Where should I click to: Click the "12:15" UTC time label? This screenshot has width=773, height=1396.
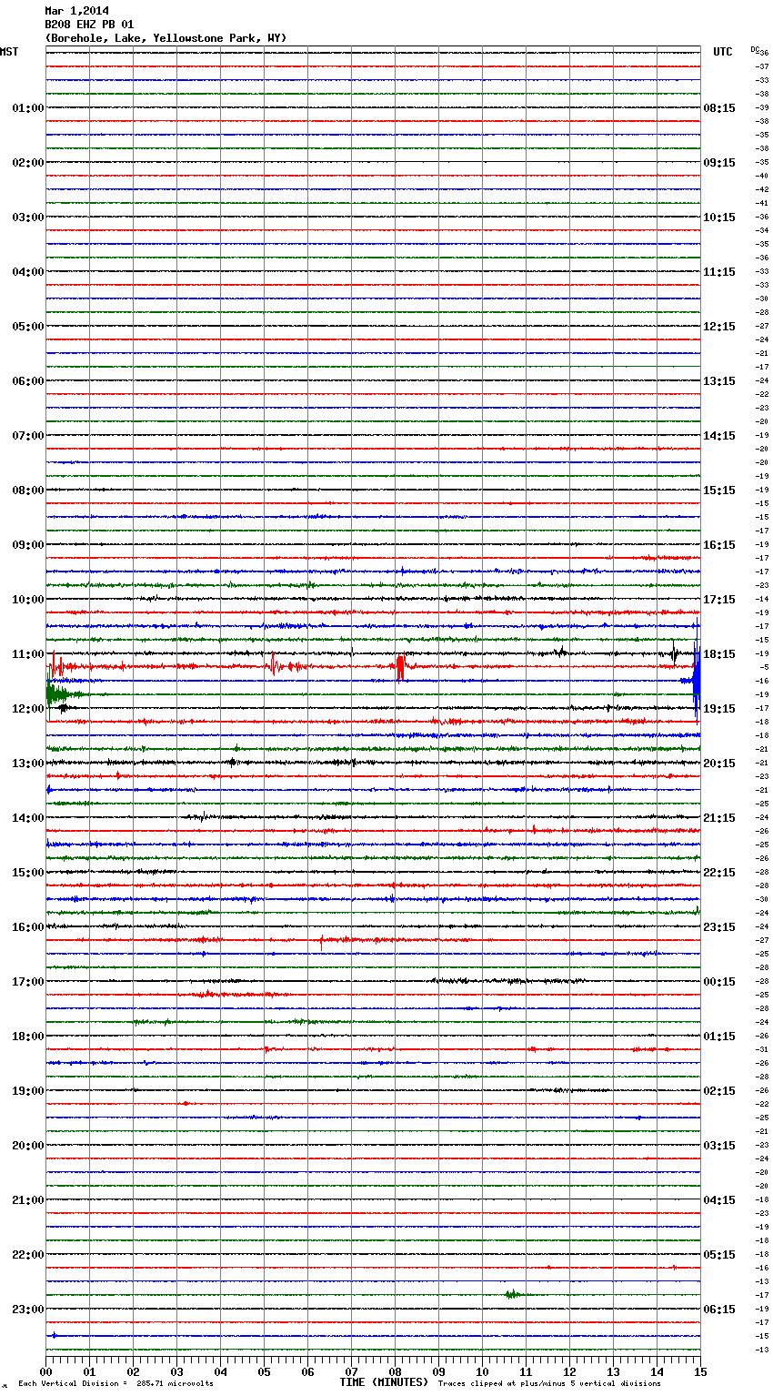coord(719,327)
